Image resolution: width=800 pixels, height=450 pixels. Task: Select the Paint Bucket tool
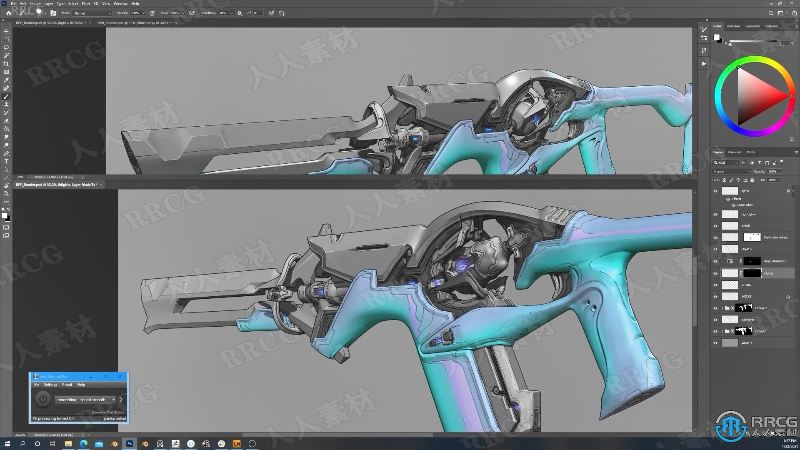(x=6, y=129)
